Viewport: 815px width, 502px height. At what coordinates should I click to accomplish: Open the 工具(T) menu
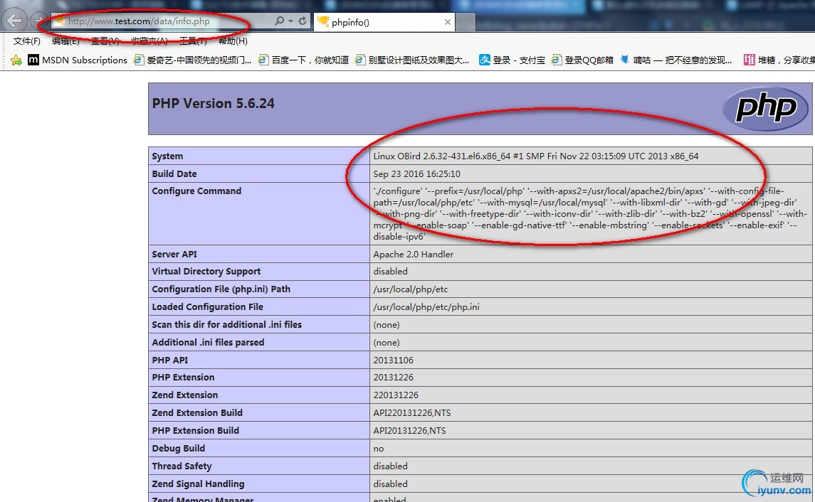[193, 41]
